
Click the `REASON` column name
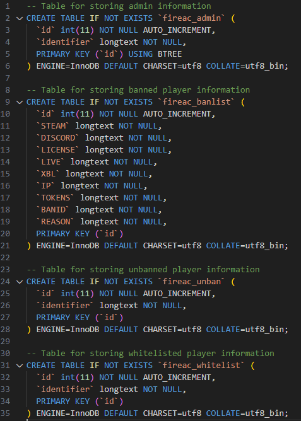(x=55, y=221)
